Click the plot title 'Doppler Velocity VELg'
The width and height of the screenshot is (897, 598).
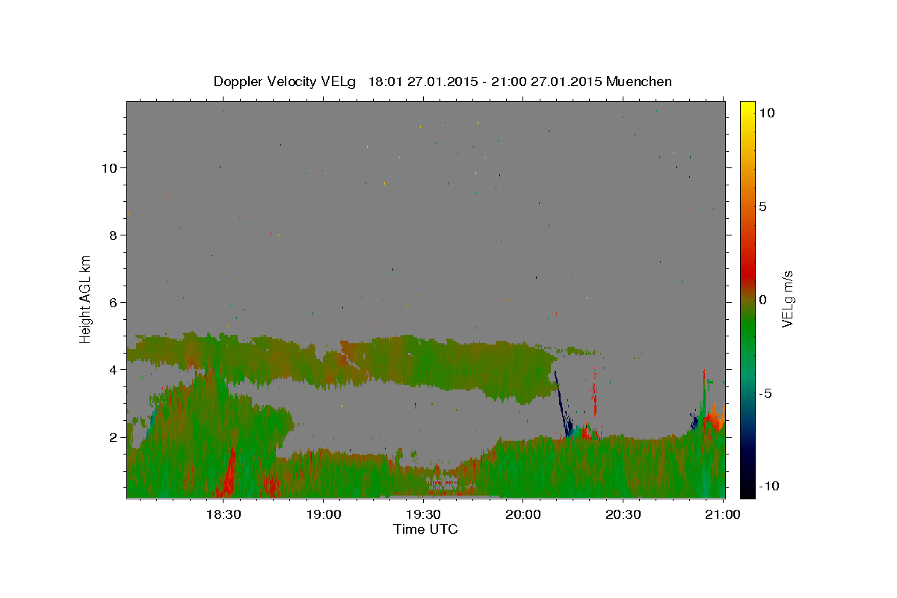pos(286,81)
